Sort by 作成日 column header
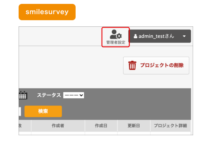 (101, 125)
